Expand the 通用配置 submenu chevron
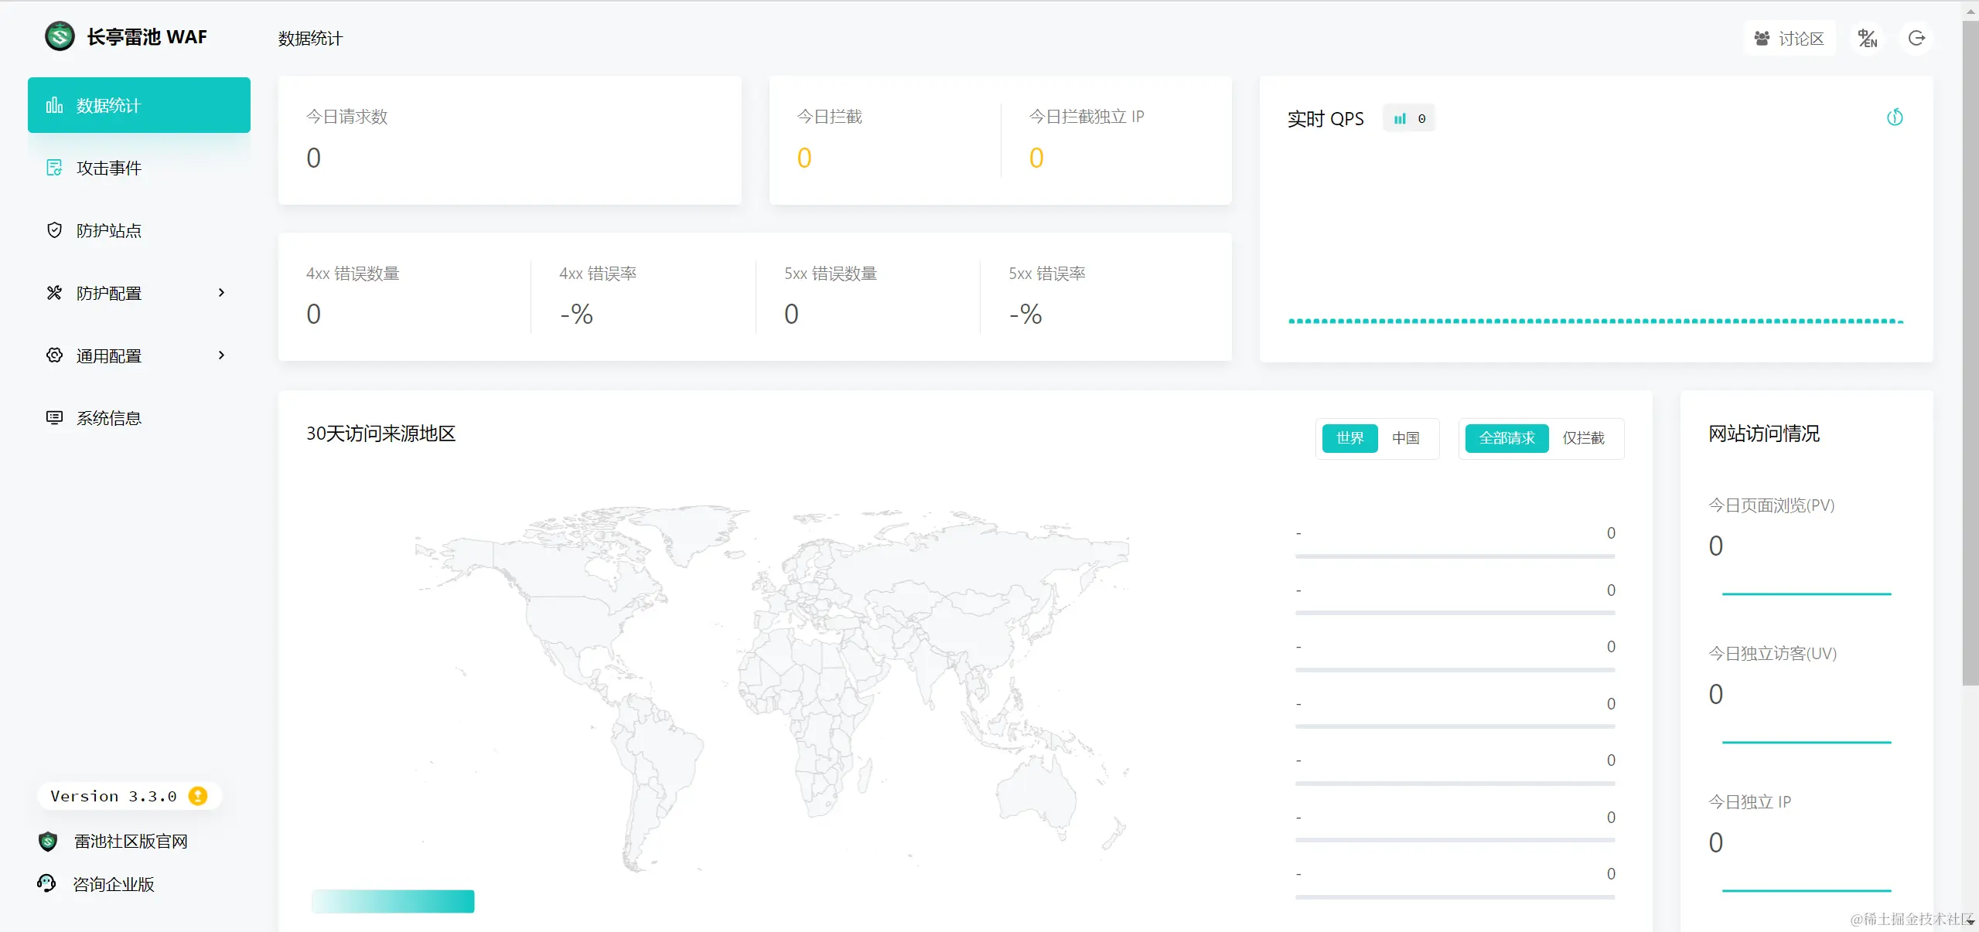1979x932 pixels. pos(221,355)
